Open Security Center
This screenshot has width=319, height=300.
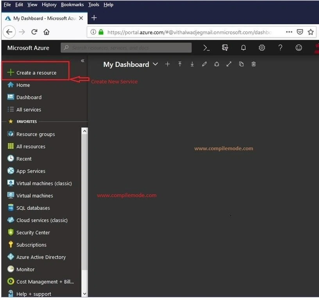point(29,232)
